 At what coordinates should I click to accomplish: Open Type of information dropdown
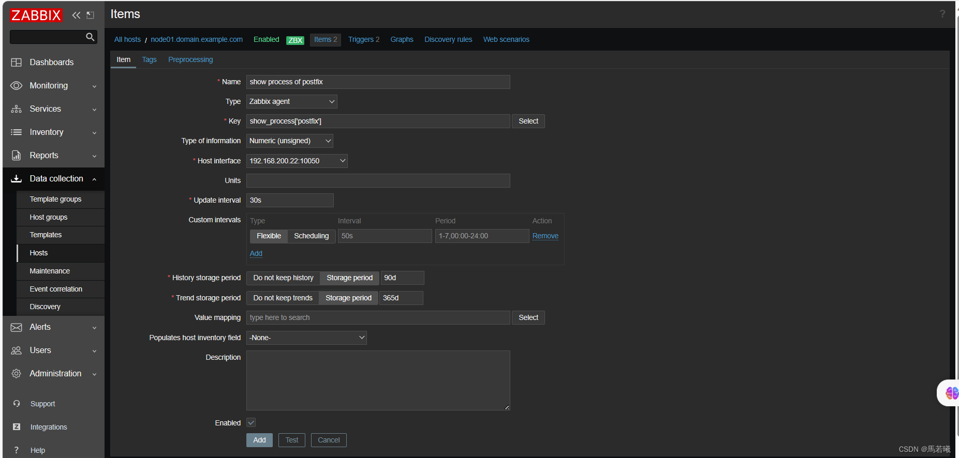(x=290, y=141)
